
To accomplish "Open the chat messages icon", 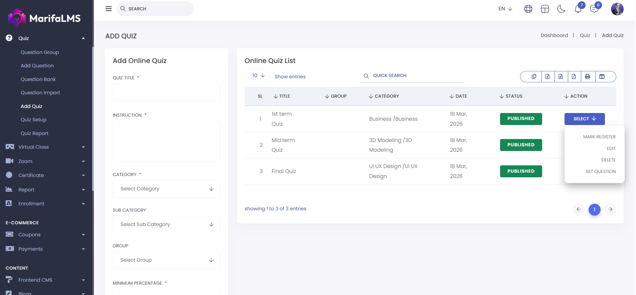I will point(594,9).
